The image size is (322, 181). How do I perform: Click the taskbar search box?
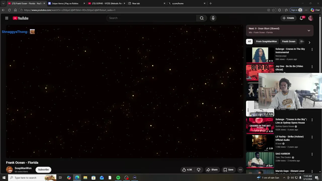click(32, 178)
